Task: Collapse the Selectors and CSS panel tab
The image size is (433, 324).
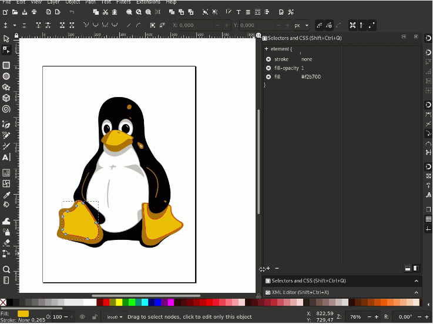Action: point(416,281)
